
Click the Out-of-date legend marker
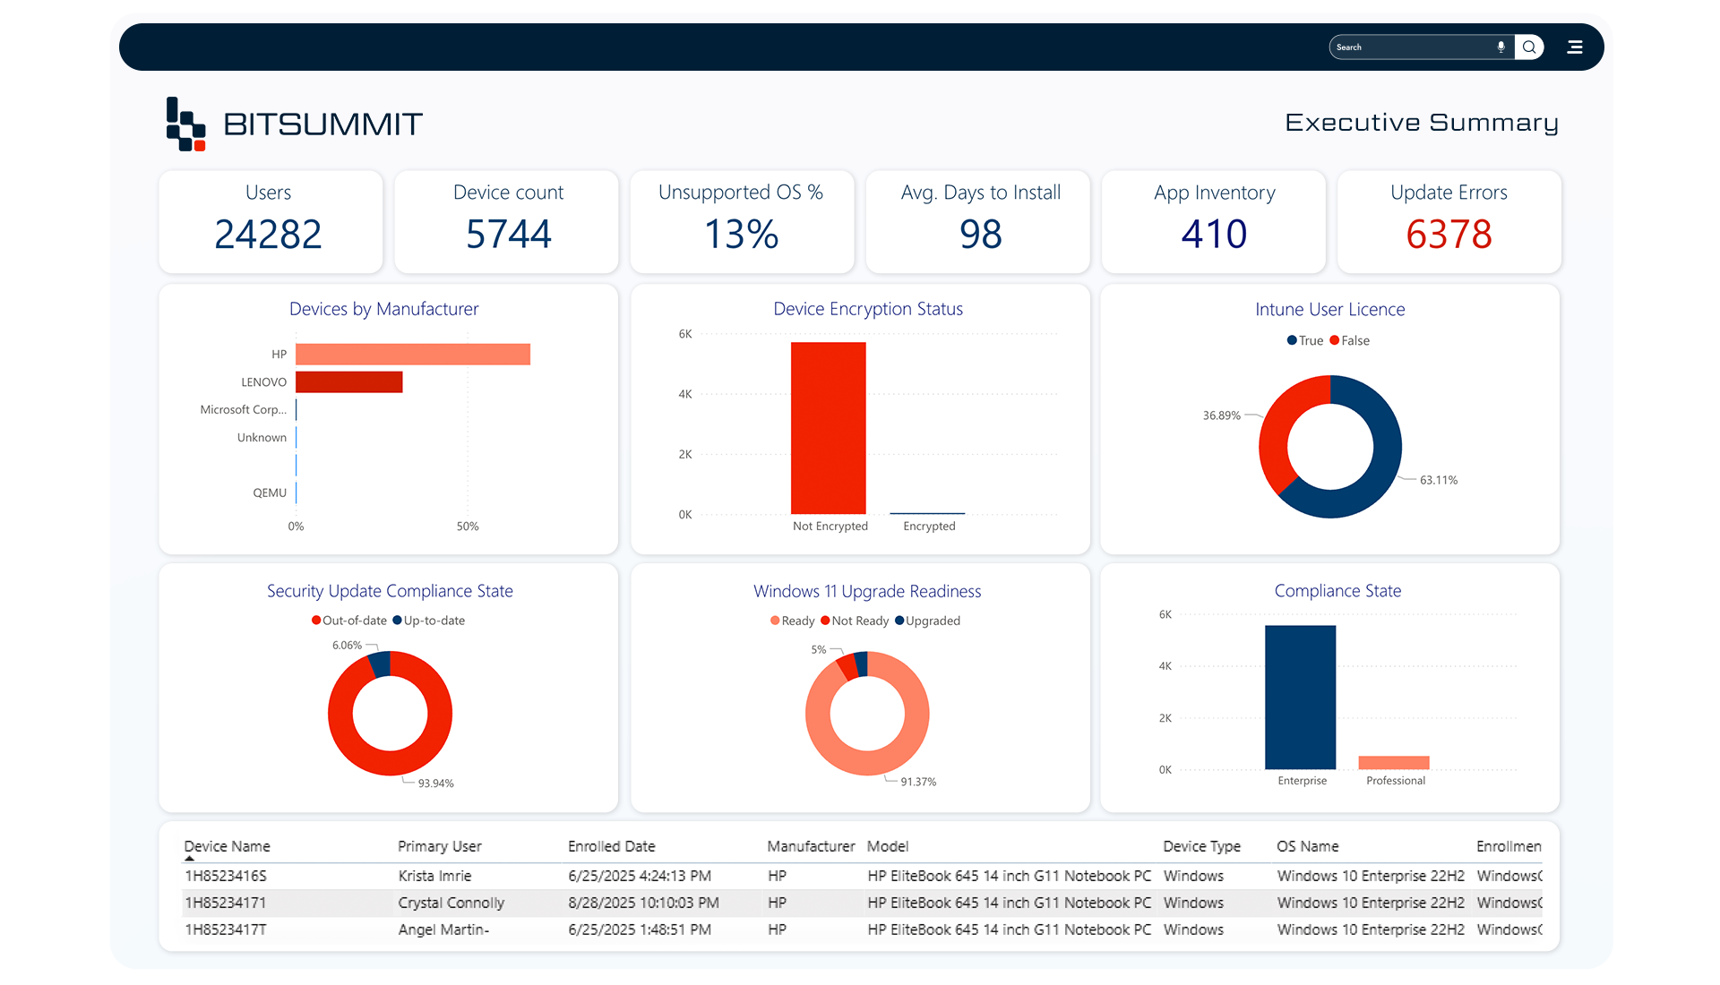tap(316, 621)
